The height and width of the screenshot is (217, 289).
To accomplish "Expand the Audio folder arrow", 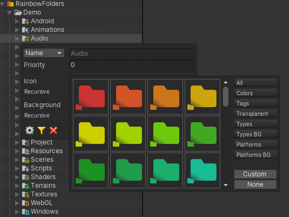I will (x=17, y=39).
